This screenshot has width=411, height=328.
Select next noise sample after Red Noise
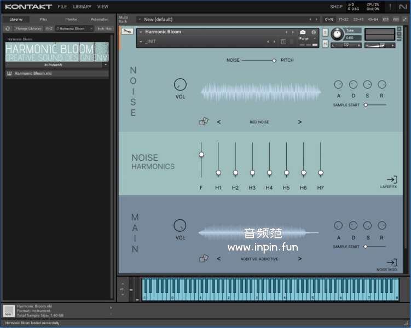tap(300, 122)
